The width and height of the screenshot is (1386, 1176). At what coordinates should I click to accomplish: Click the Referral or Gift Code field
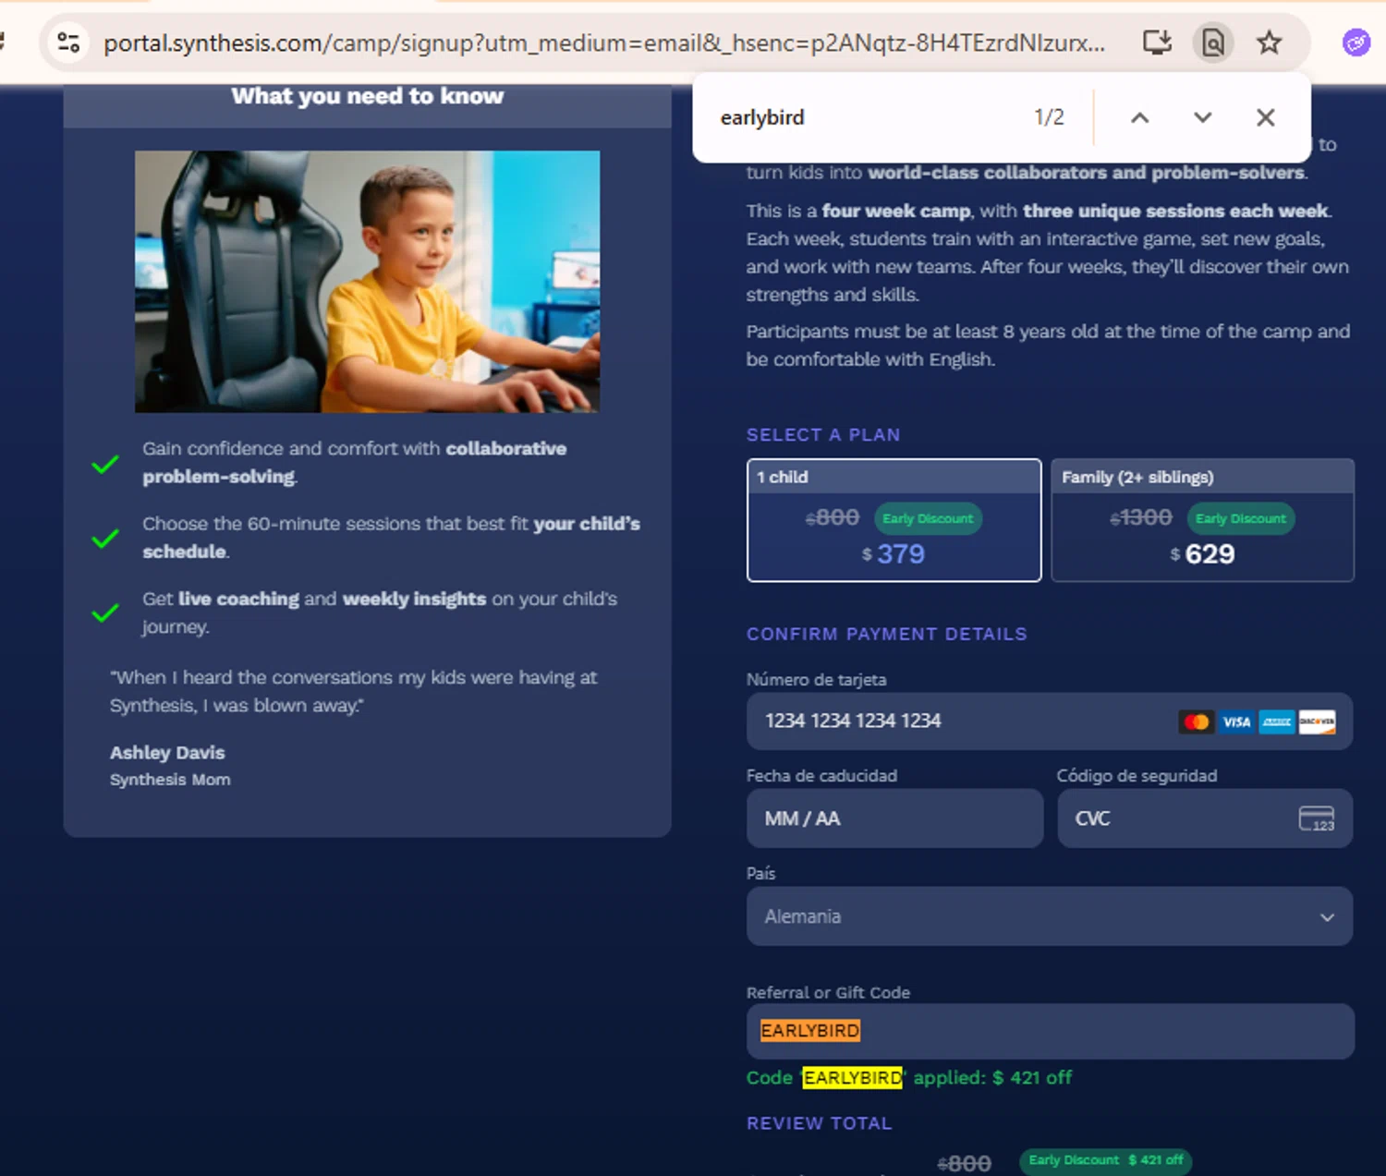pyautogui.click(x=1050, y=1031)
